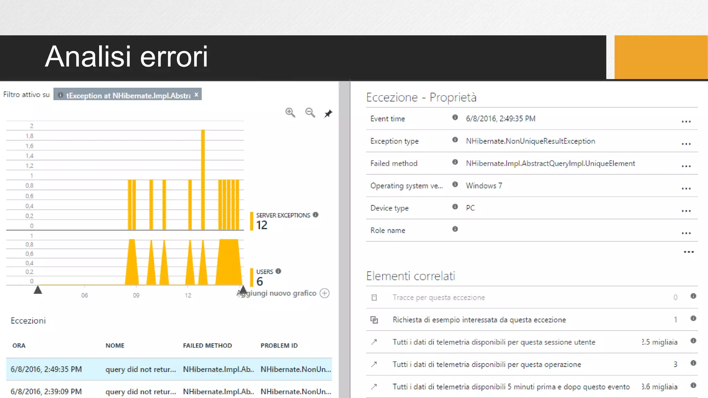Click info icon for Exception type
Screen dimensions: 708x398
point(455,140)
